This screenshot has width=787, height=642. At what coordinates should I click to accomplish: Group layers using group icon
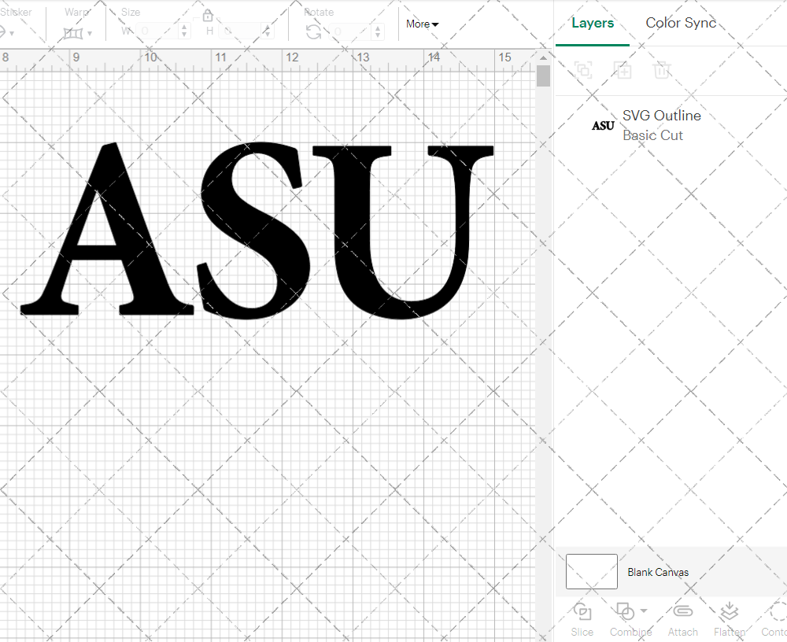tap(583, 70)
